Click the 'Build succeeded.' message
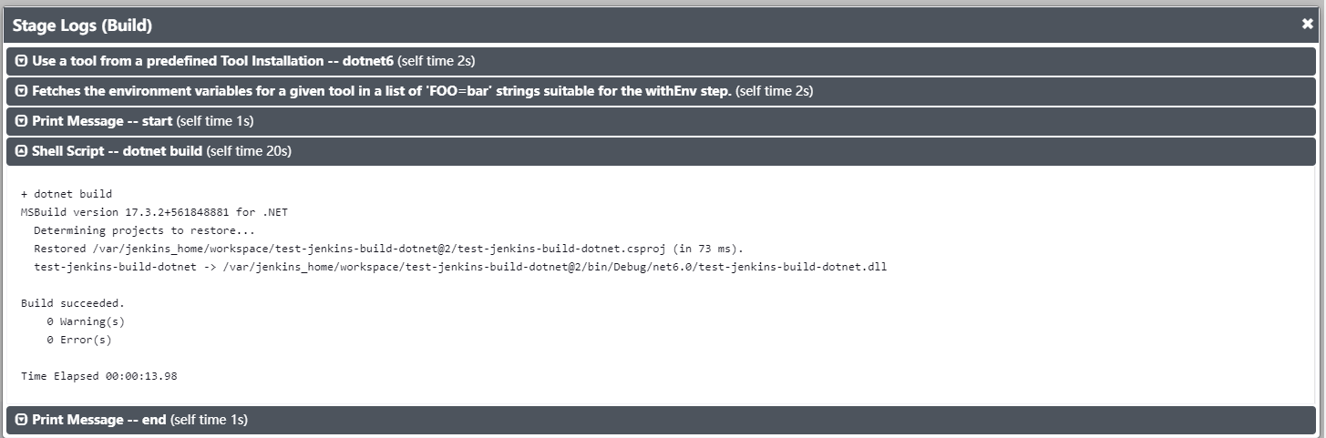1326x438 pixels. pyautogui.click(x=73, y=303)
